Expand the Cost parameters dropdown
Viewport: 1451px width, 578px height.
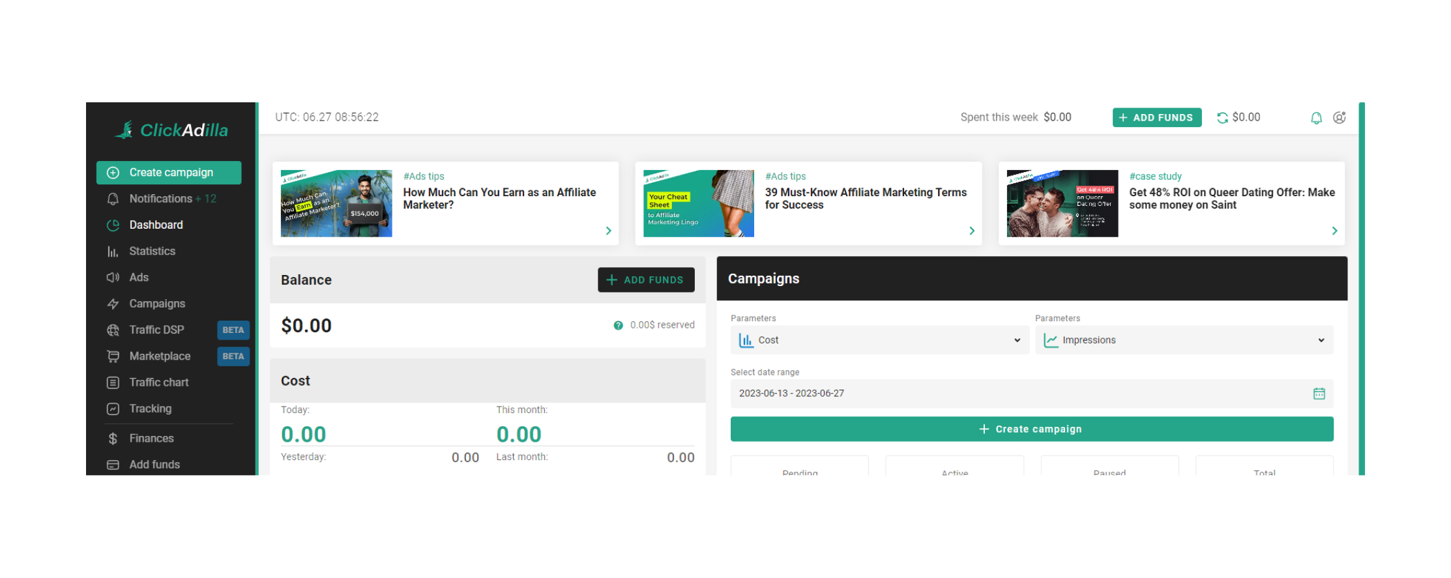879,340
